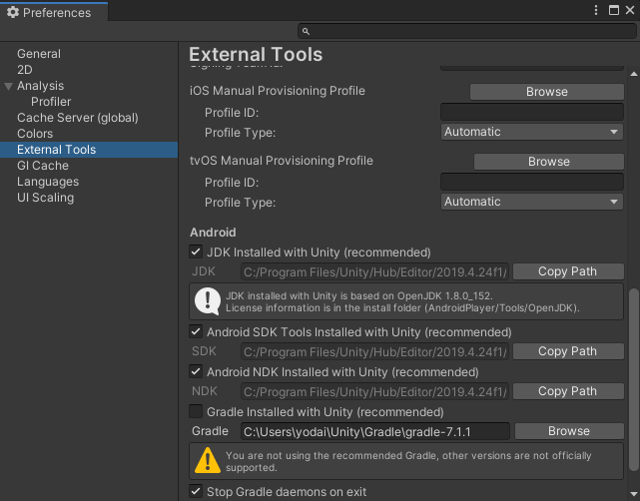Enable Gradle Installed with Unity checkbox
Image resolution: width=640 pixels, height=501 pixels.
pos(196,412)
